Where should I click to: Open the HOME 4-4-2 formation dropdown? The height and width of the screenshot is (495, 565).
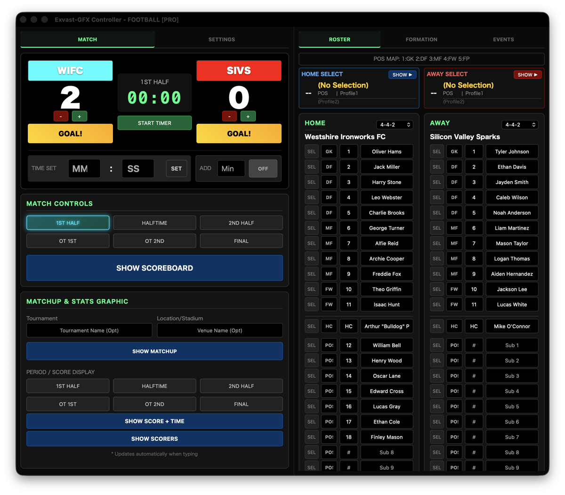point(395,125)
